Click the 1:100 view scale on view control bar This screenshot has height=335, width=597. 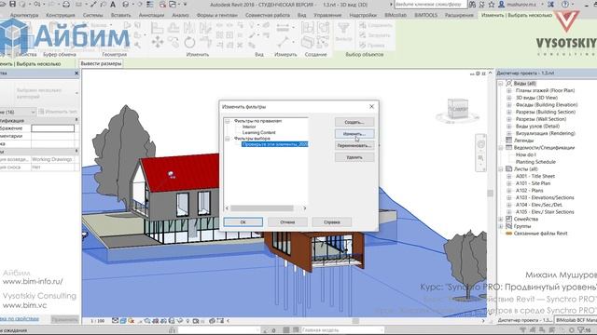(x=97, y=321)
